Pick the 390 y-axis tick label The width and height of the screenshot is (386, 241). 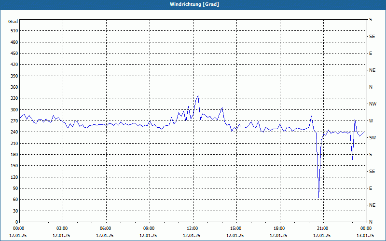tap(14, 76)
